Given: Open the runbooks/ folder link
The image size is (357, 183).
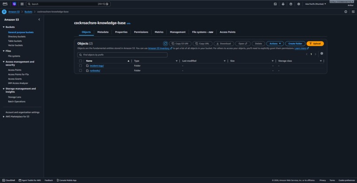Looking at the screenshot, I should pos(95,70).
